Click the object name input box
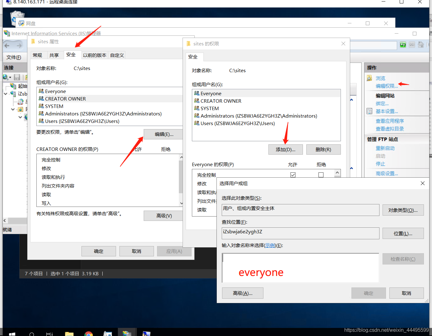The height and width of the screenshot is (336, 432). point(300,268)
